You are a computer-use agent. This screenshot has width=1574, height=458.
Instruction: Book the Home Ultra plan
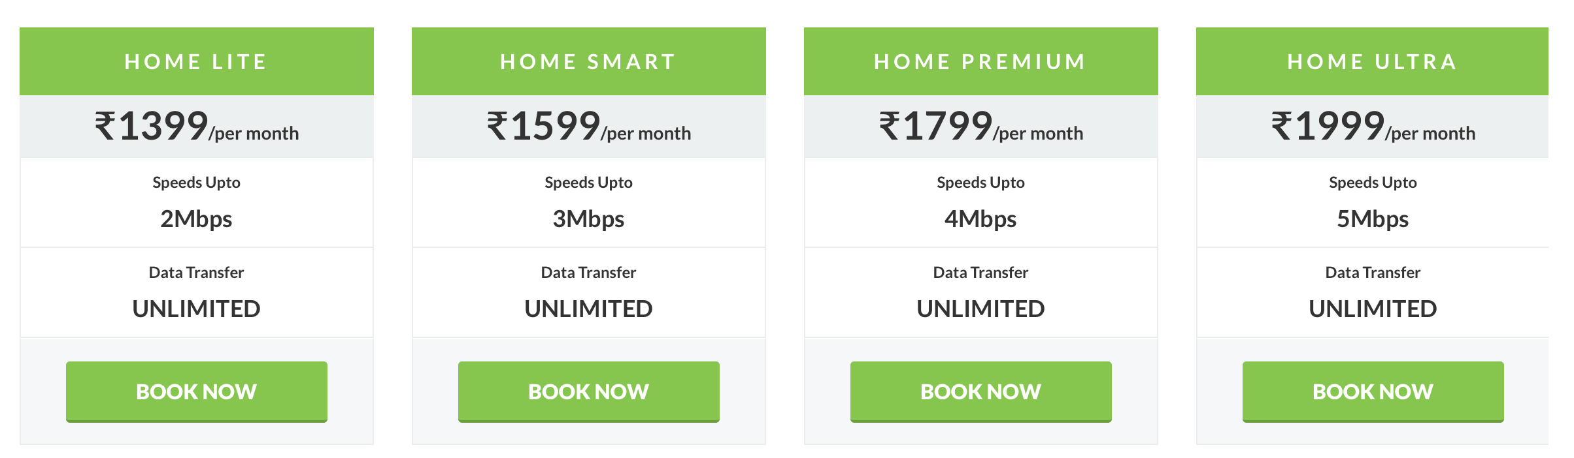[x=1373, y=391]
